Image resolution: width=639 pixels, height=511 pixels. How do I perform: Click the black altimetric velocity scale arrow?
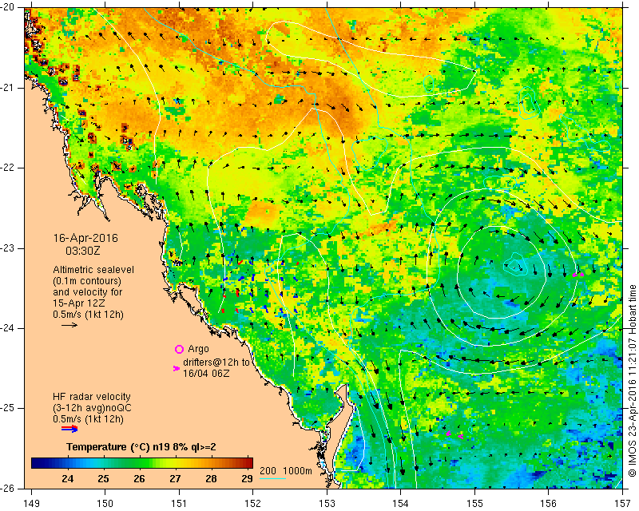69,325
